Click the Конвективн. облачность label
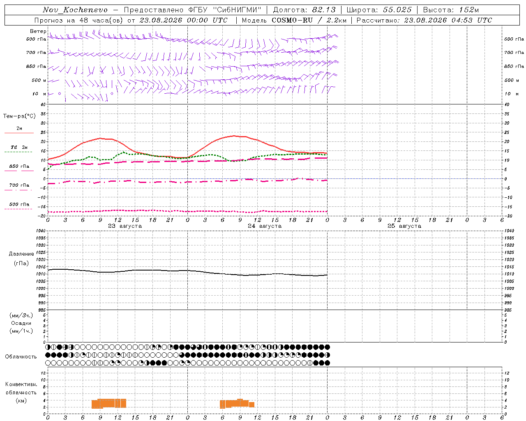The height and width of the screenshot is (421, 526). [21, 392]
